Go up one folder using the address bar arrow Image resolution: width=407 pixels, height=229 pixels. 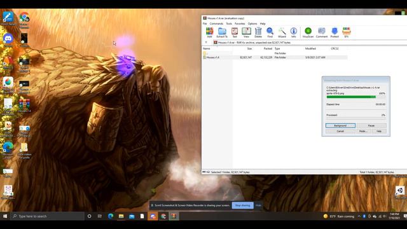tap(206, 43)
